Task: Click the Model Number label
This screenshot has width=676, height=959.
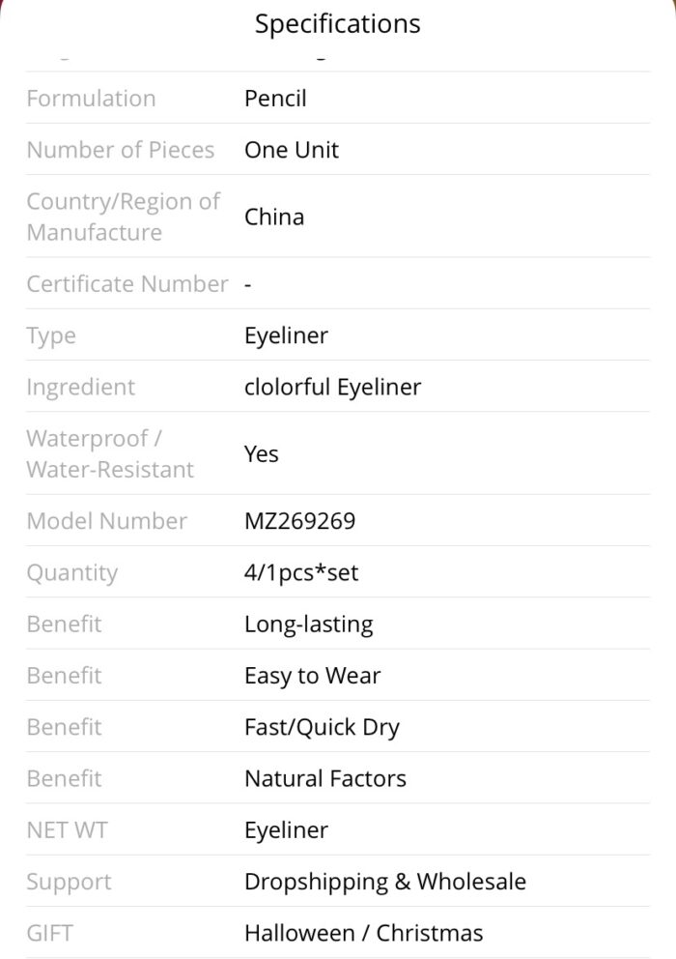Action: point(106,521)
